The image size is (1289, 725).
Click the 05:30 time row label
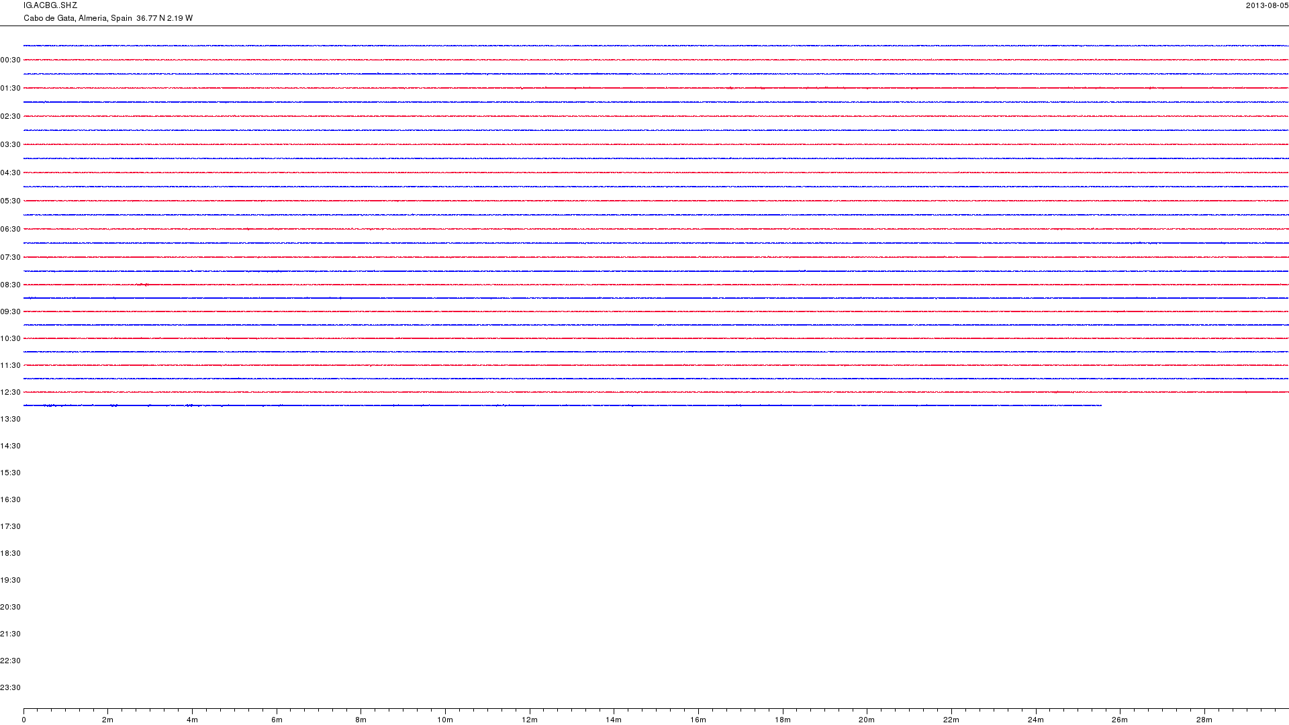[x=11, y=201]
